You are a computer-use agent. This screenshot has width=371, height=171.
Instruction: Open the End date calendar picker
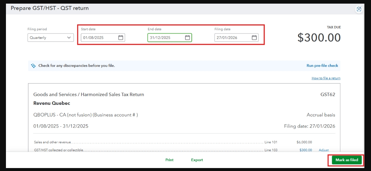(x=187, y=37)
